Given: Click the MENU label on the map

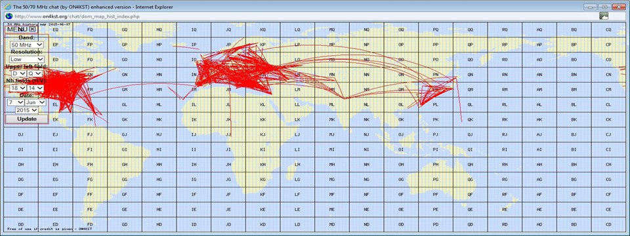Looking at the screenshot, I should (18, 29).
